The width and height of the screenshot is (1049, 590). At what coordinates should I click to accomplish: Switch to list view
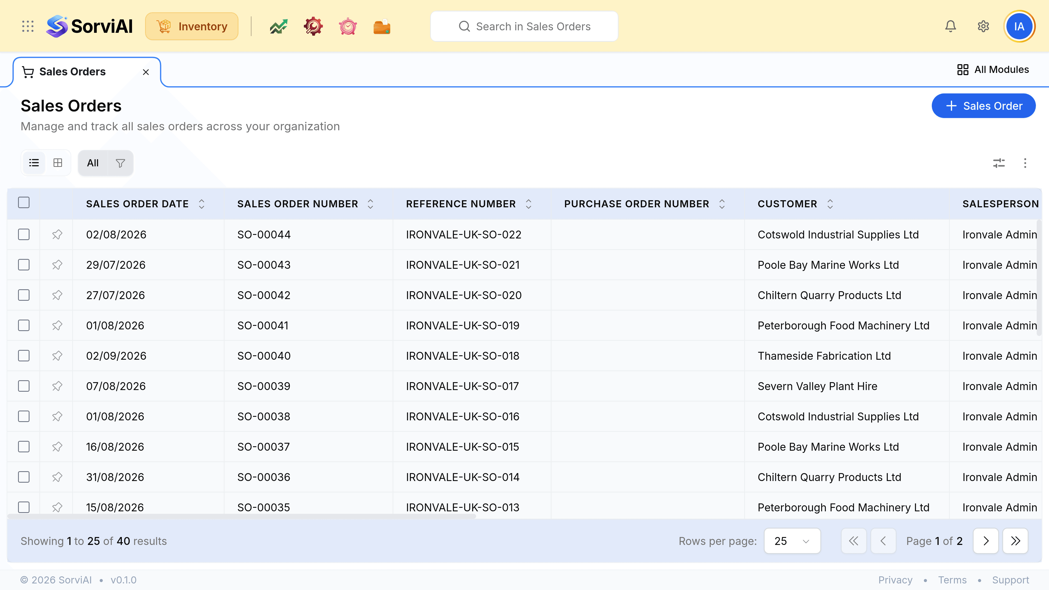(34, 163)
